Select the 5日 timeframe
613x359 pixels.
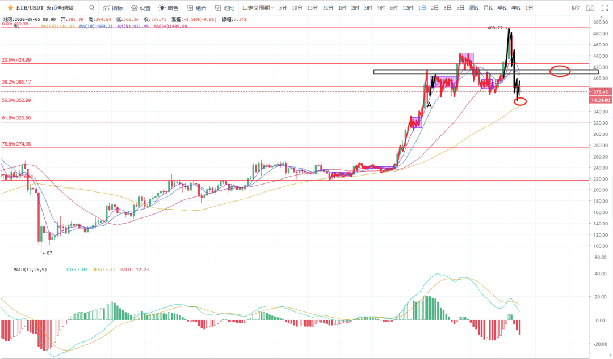(x=460, y=8)
